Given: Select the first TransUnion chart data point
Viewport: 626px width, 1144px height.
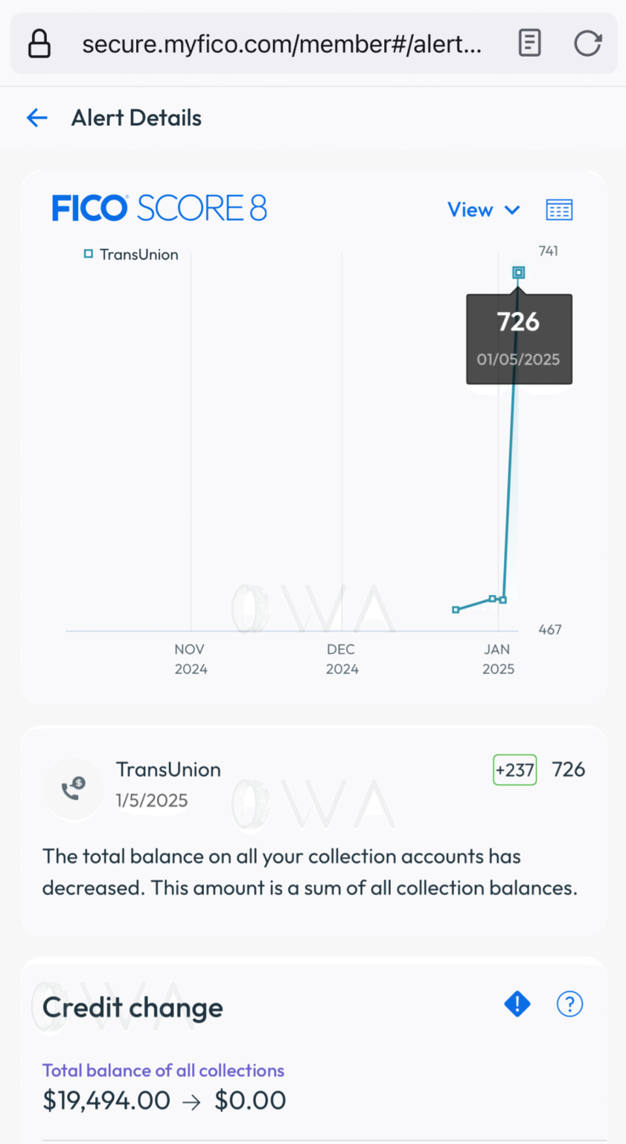Looking at the screenshot, I should [x=456, y=610].
